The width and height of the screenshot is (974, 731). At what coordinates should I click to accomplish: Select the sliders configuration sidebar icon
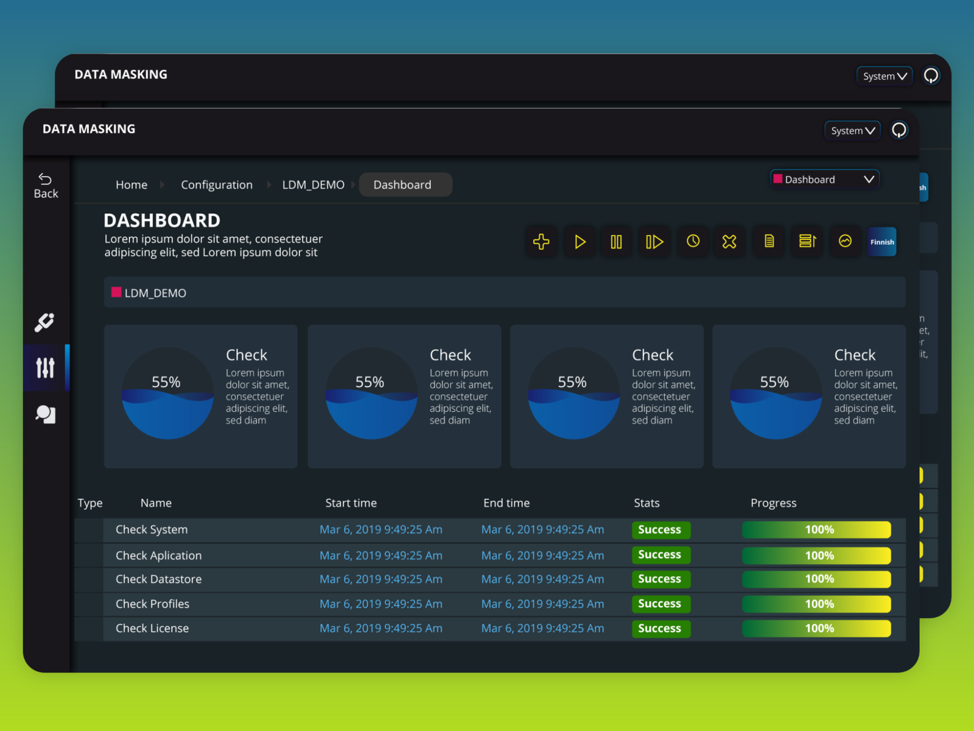tap(46, 367)
